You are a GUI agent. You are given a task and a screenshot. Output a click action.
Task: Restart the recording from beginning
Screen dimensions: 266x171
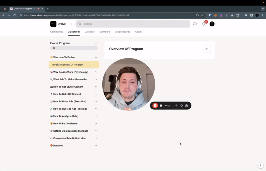point(181,105)
